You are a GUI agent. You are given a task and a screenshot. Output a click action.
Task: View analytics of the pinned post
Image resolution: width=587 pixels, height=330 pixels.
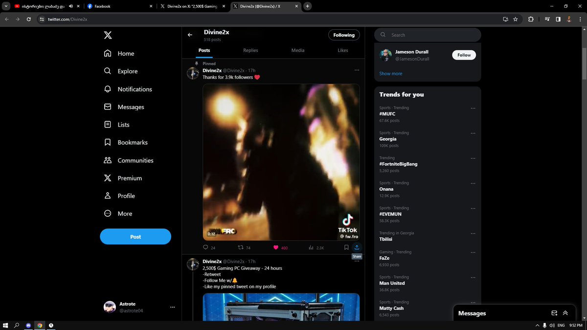[316, 247]
